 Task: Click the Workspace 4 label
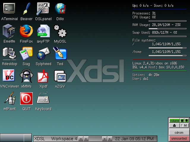click(64, 138)
